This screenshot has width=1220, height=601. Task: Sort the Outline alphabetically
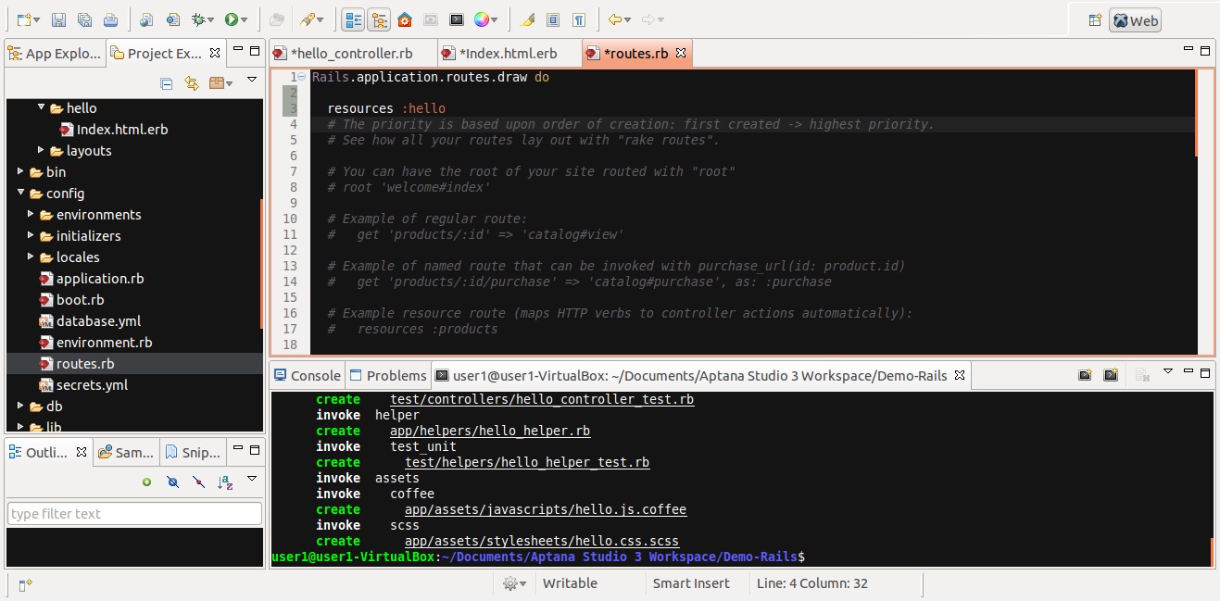[x=224, y=482]
